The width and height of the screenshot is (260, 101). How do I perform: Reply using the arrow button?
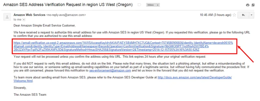click(243, 15)
